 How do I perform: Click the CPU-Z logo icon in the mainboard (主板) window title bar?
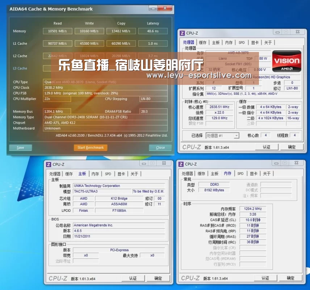coord(49,164)
